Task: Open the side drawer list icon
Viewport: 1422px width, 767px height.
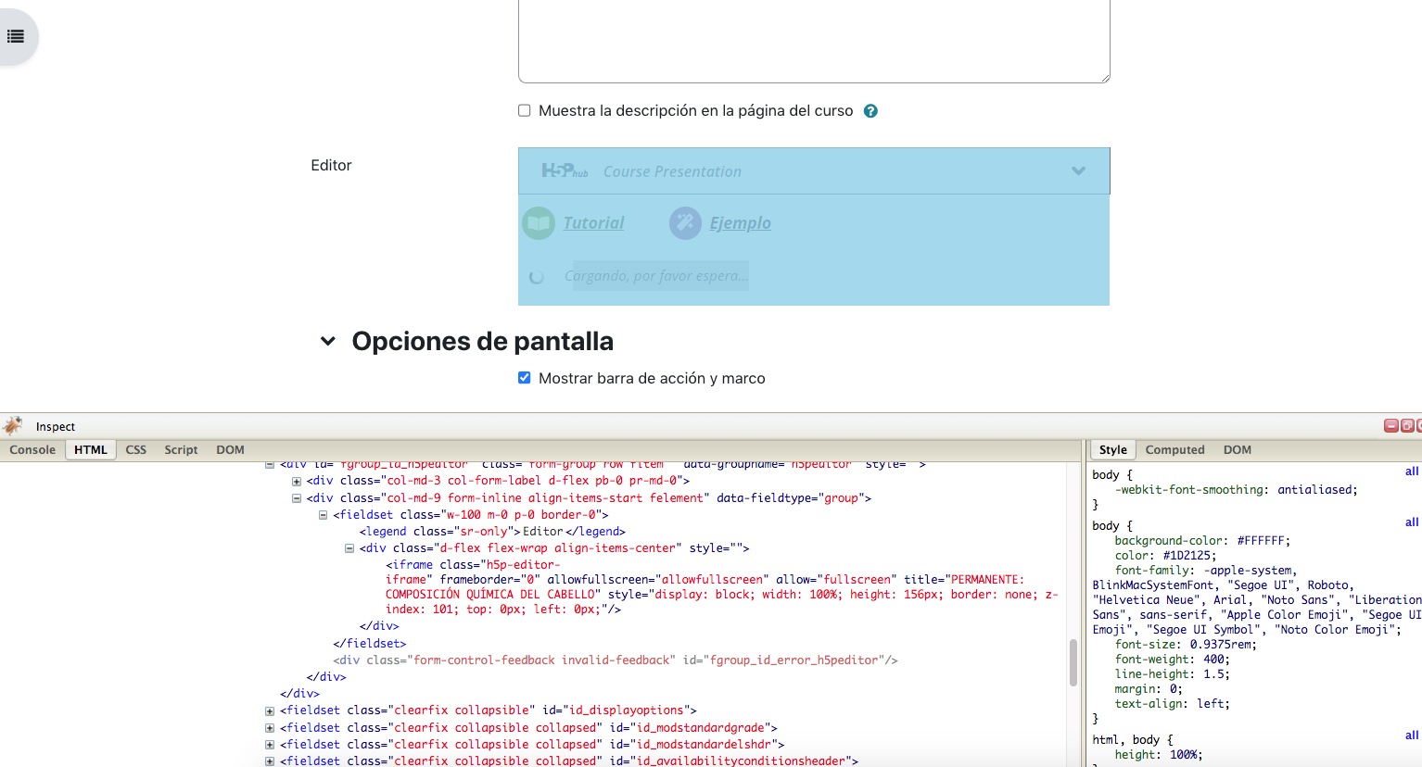Action: (16, 37)
